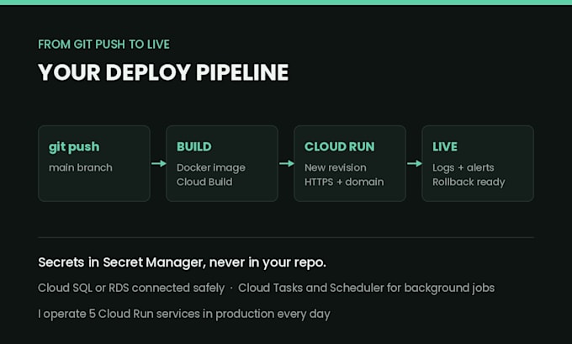Select the 'git push' card title
The height and width of the screenshot is (344, 572).
tap(74, 147)
